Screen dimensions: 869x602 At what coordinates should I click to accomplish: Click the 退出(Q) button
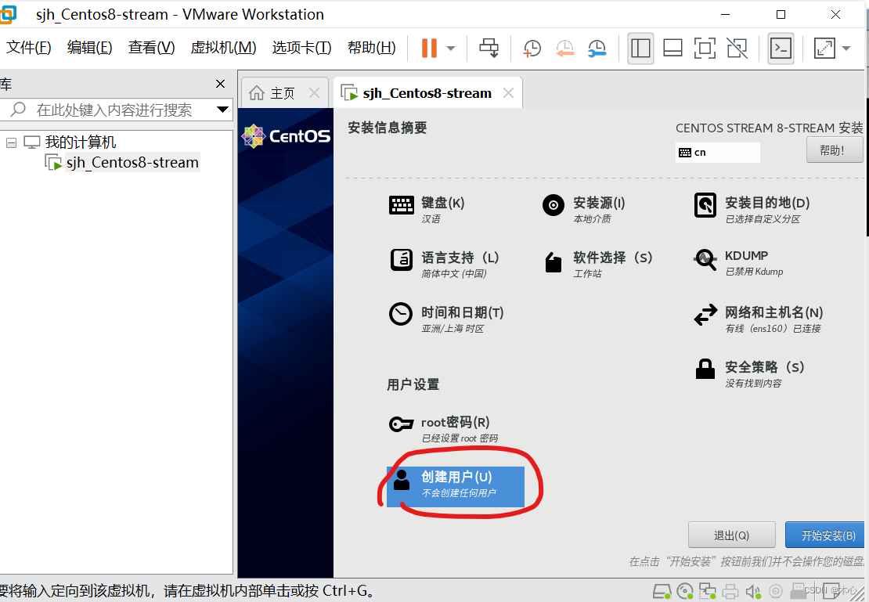tap(731, 535)
